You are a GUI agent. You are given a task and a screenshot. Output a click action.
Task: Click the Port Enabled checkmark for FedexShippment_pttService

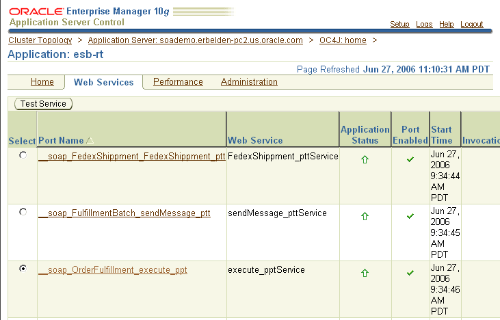click(x=410, y=159)
